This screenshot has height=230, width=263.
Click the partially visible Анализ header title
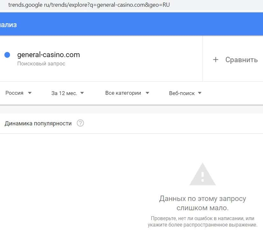8,25
